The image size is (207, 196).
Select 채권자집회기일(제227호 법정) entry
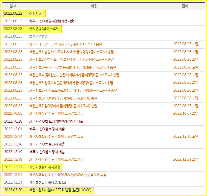click(60, 190)
